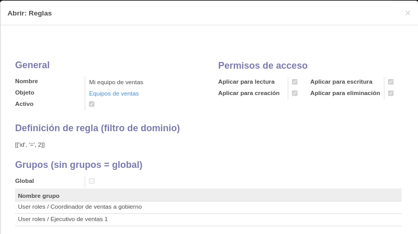Open the Ejecutivo de ventas 1 row

click(208, 220)
